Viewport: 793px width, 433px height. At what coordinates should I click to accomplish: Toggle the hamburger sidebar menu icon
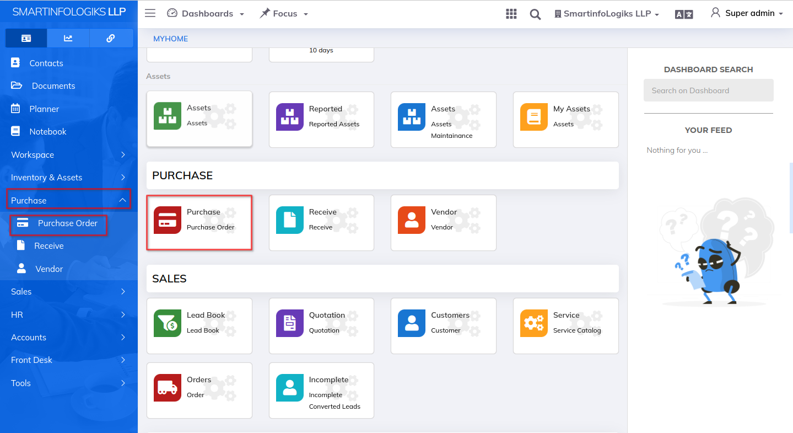[x=150, y=13]
